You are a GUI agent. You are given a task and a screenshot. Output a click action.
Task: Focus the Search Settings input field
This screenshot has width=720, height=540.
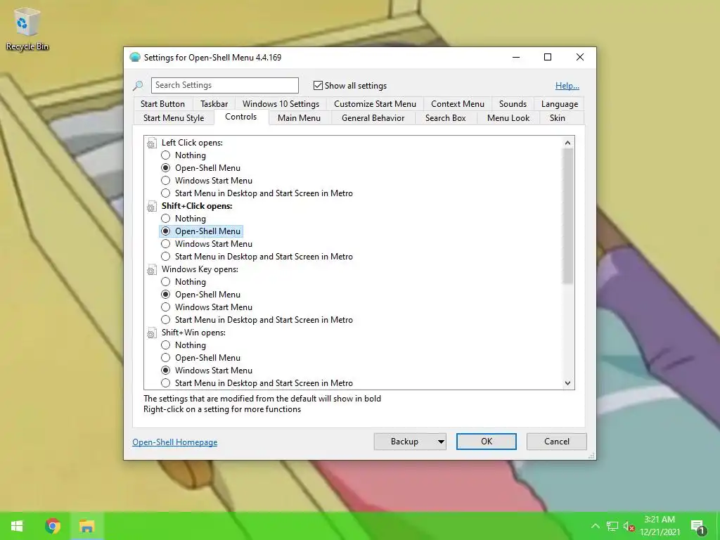coord(224,85)
